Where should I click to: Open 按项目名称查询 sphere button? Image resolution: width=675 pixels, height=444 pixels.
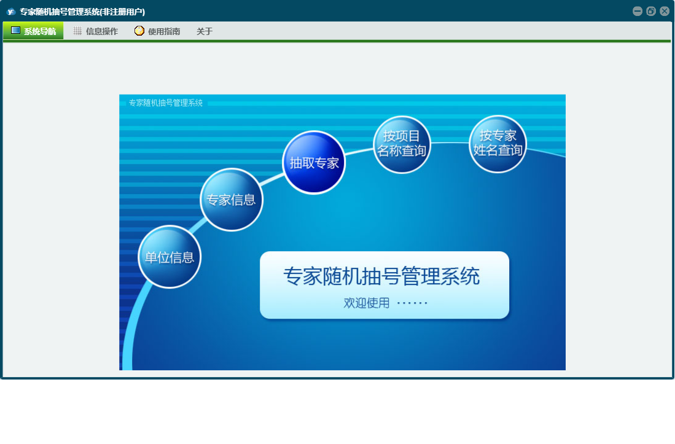pos(402,144)
